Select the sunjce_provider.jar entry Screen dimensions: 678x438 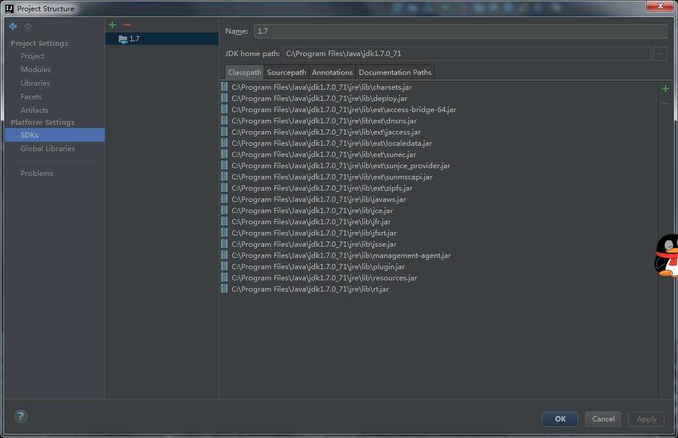click(x=340, y=166)
